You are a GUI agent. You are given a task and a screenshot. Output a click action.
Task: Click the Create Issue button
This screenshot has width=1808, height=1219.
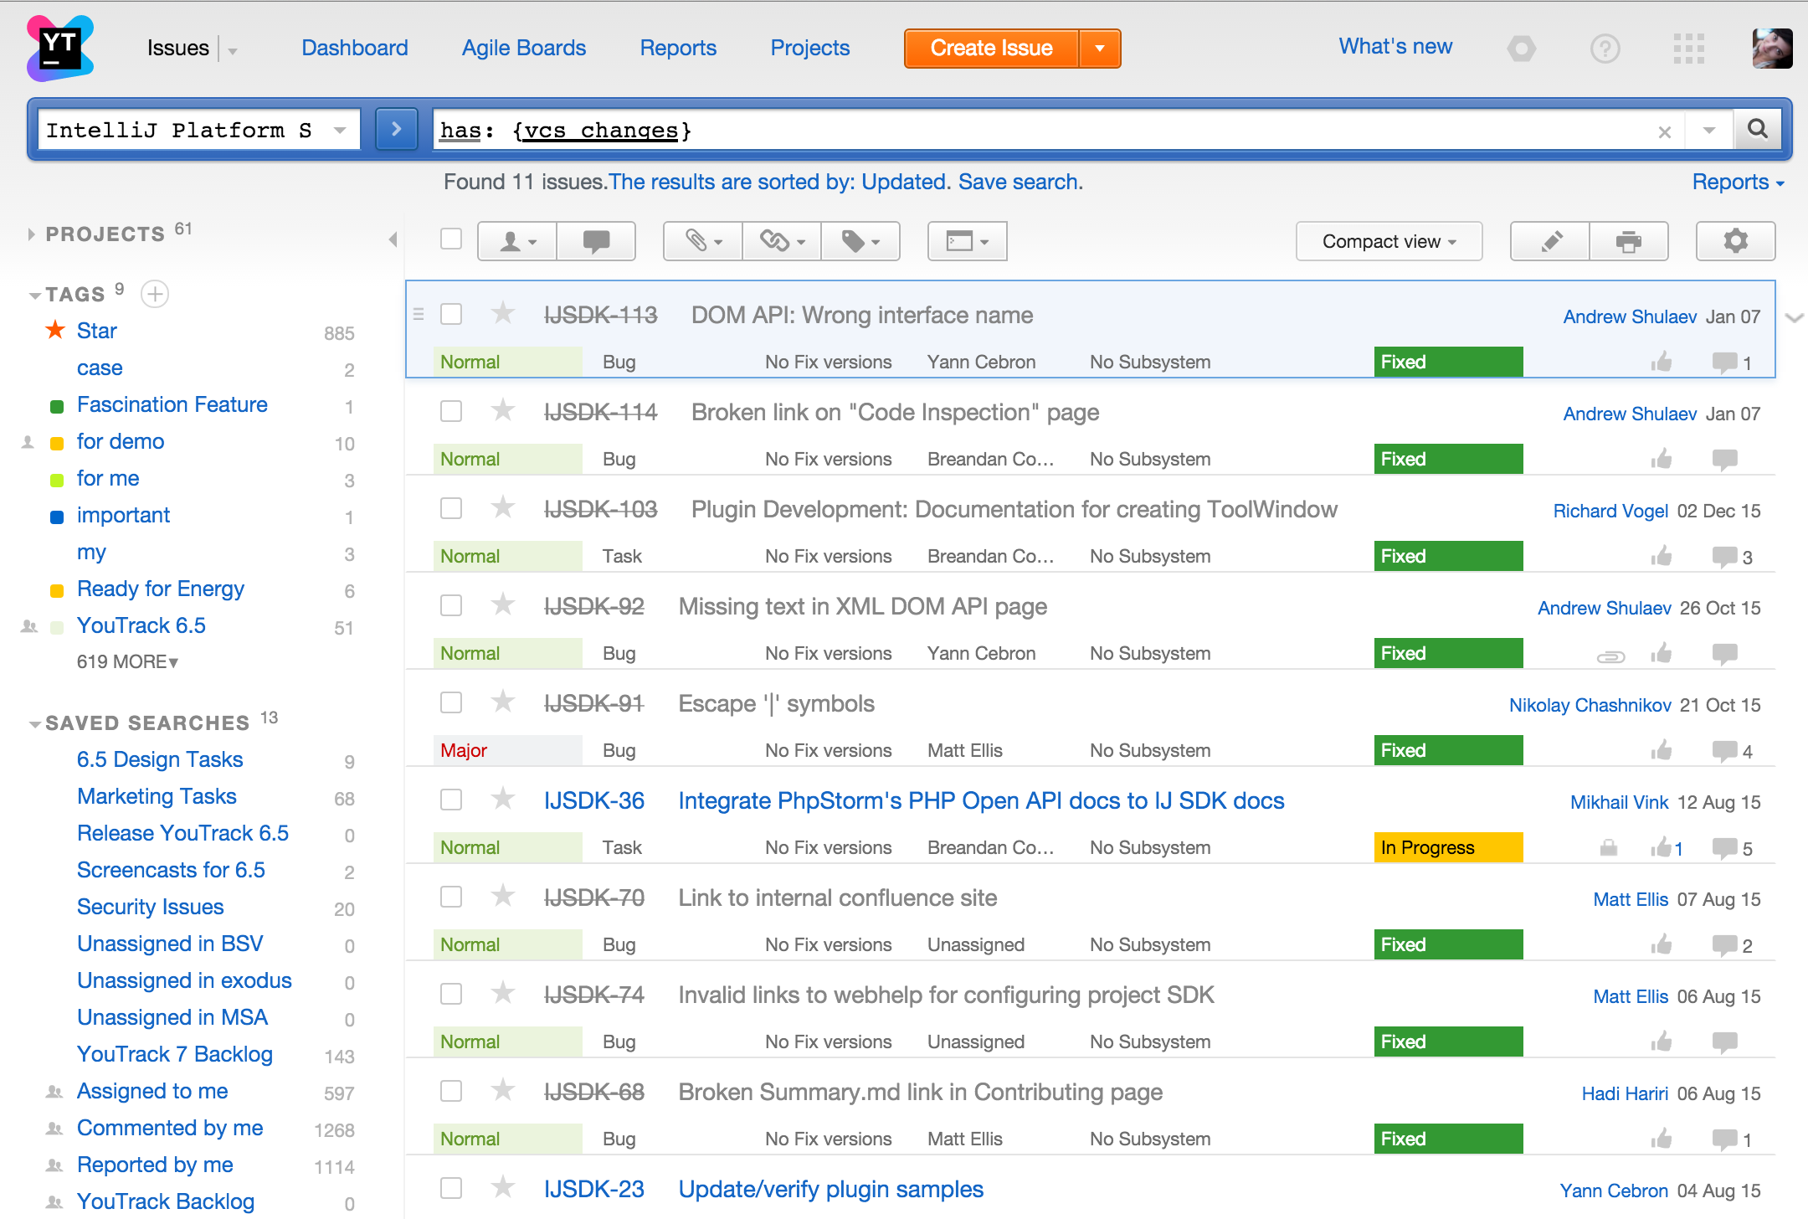[992, 49]
